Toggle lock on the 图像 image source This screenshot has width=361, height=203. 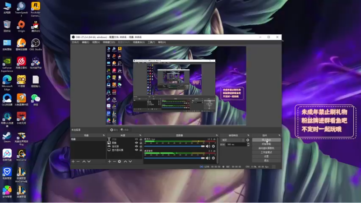click(141, 143)
